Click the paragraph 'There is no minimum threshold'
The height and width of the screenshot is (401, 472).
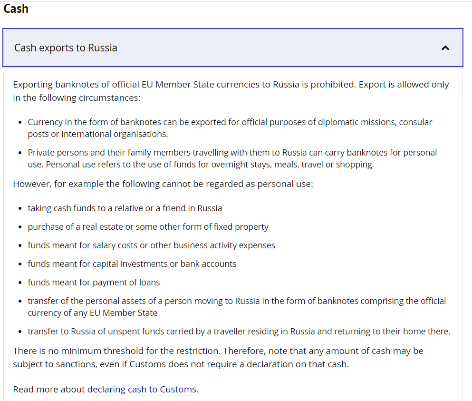click(218, 357)
